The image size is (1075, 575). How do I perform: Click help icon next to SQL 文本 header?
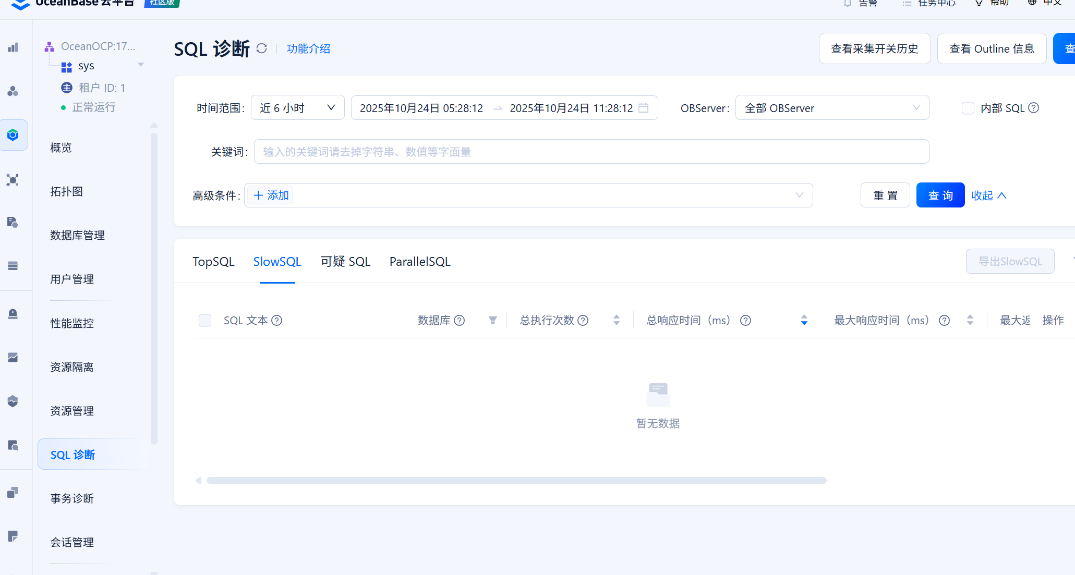(x=277, y=320)
